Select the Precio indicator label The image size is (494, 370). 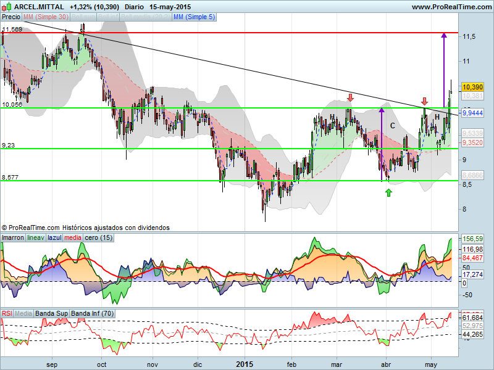11,17
